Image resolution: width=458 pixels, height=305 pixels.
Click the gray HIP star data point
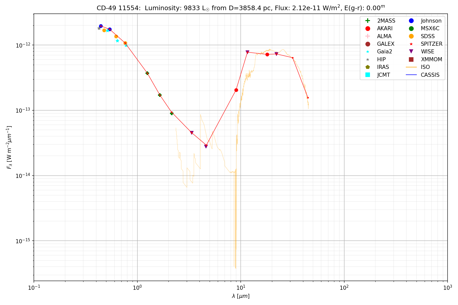[99, 28]
